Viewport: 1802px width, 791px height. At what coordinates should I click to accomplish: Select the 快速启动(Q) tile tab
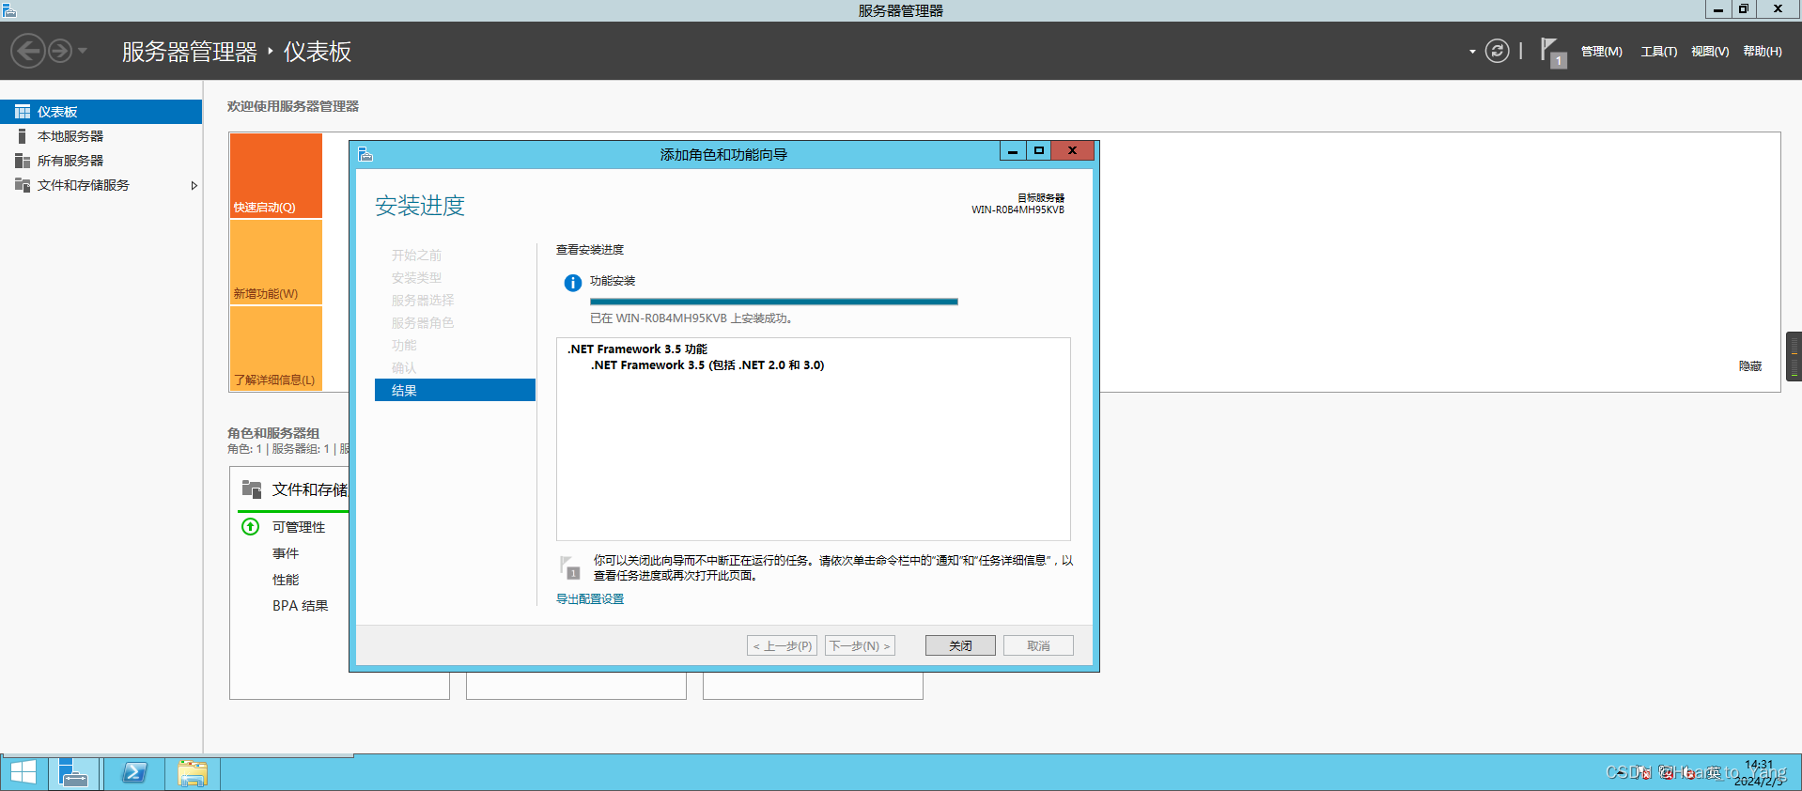click(x=276, y=176)
